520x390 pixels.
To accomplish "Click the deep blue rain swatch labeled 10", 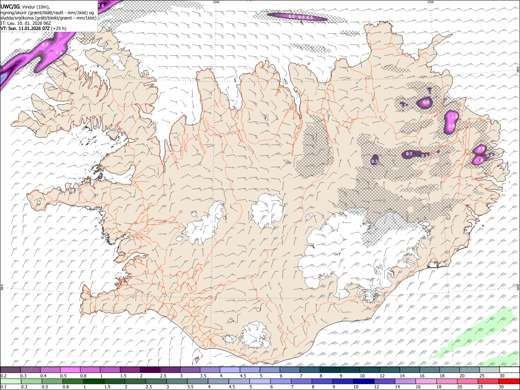I will tap(363, 381).
